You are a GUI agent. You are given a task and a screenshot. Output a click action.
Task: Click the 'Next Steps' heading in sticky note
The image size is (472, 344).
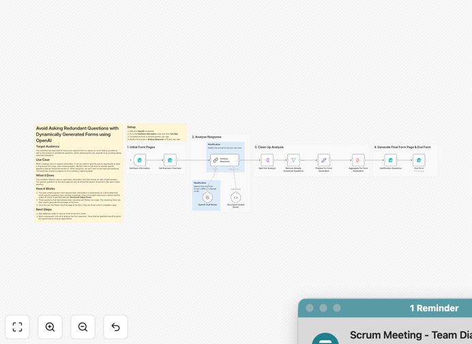click(x=44, y=209)
